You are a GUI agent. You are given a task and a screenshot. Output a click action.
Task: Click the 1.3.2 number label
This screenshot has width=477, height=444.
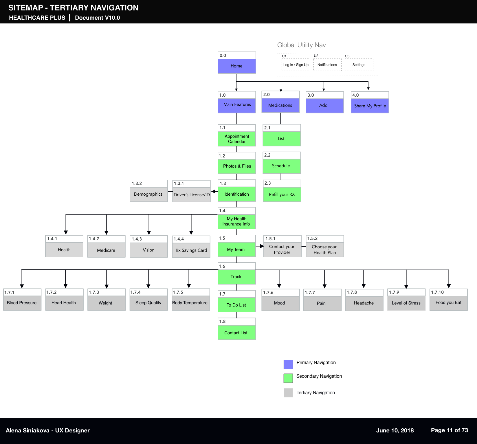click(x=137, y=184)
